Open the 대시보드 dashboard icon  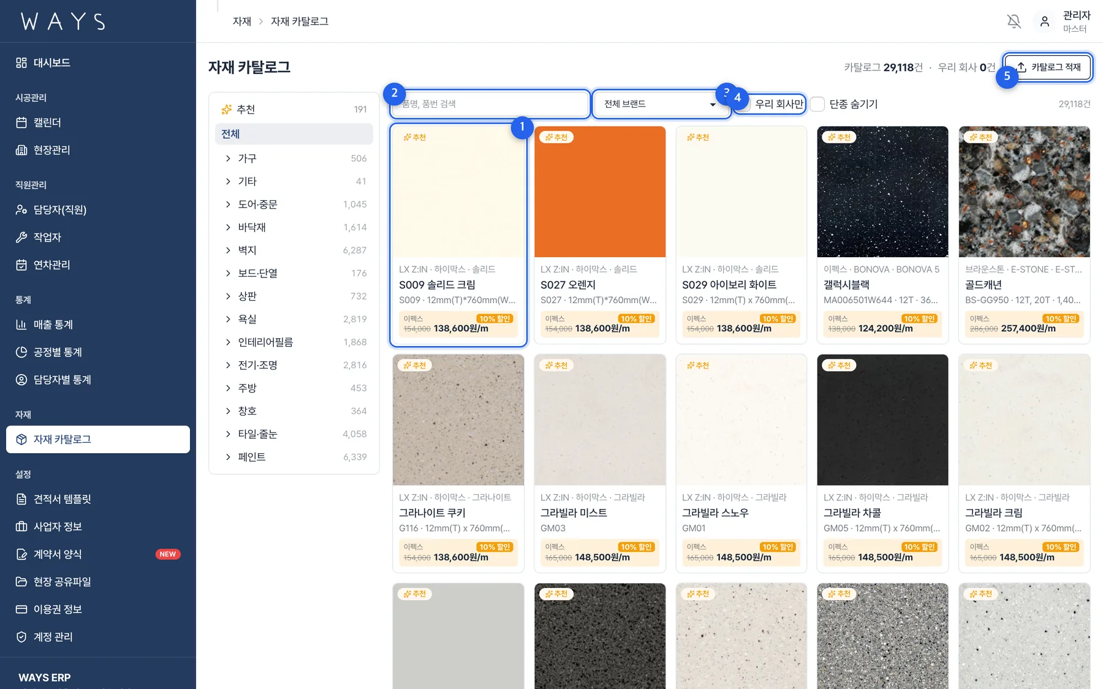(x=21, y=62)
